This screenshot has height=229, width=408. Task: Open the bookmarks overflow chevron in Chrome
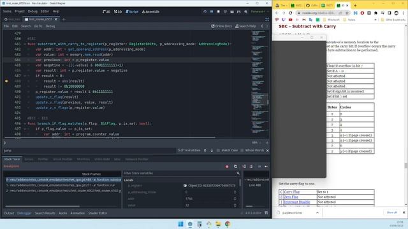point(375,20)
